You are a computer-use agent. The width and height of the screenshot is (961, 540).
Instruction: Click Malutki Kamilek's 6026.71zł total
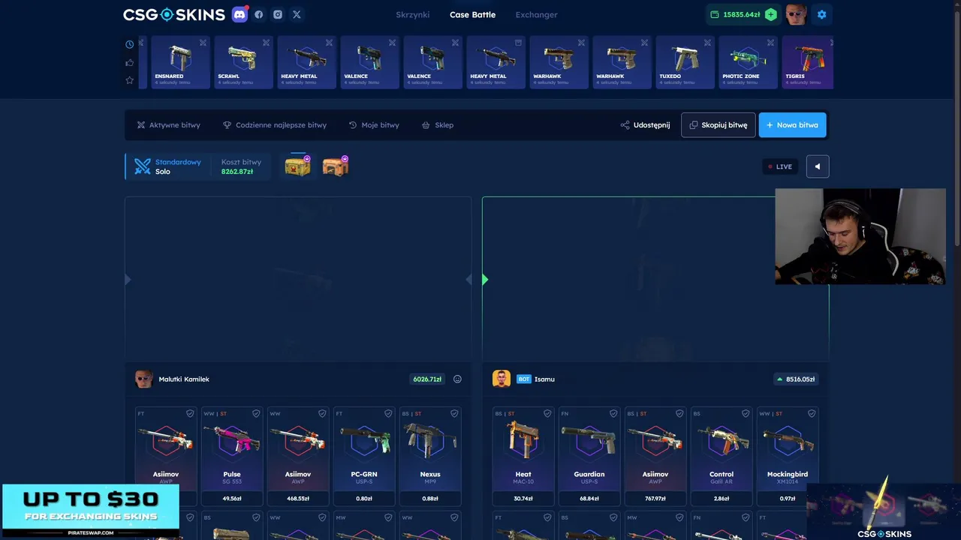[x=427, y=379]
